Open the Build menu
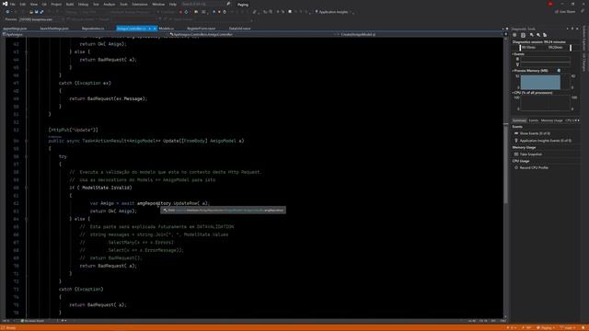This screenshot has height=331, width=589. click(x=70, y=5)
